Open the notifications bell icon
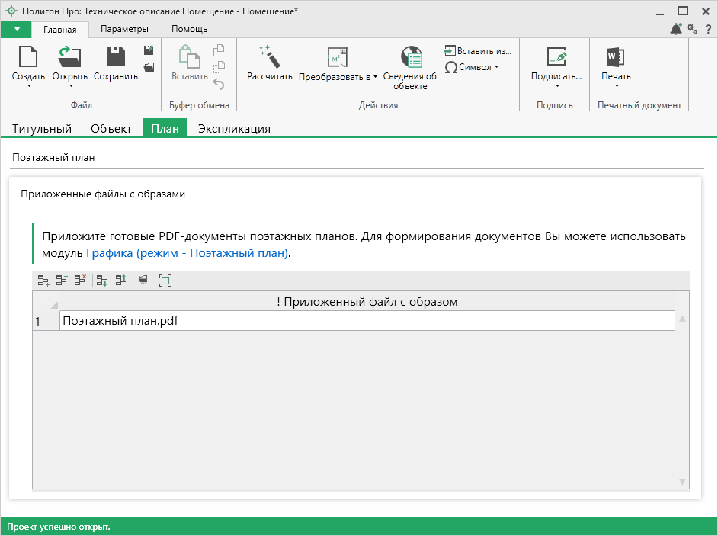718x536 pixels. [x=676, y=29]
